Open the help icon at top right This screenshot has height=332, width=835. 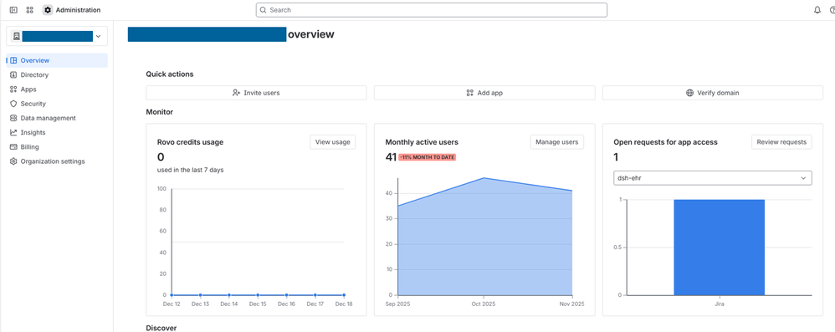pos(832,10)
